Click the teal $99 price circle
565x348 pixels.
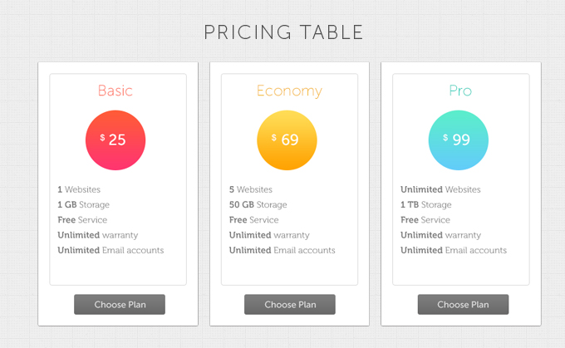click(x=459, y=140)
